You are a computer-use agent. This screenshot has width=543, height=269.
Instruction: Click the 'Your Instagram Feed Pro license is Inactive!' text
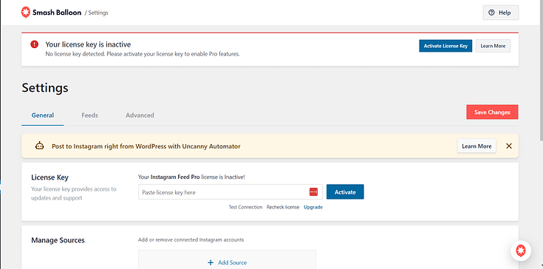coord(191,177)
